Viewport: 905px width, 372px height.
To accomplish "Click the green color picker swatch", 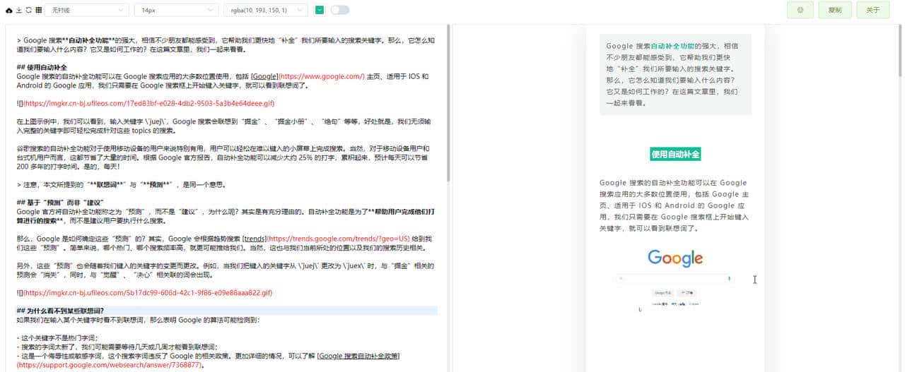I will pyautogui.click(x=320, y=10).
